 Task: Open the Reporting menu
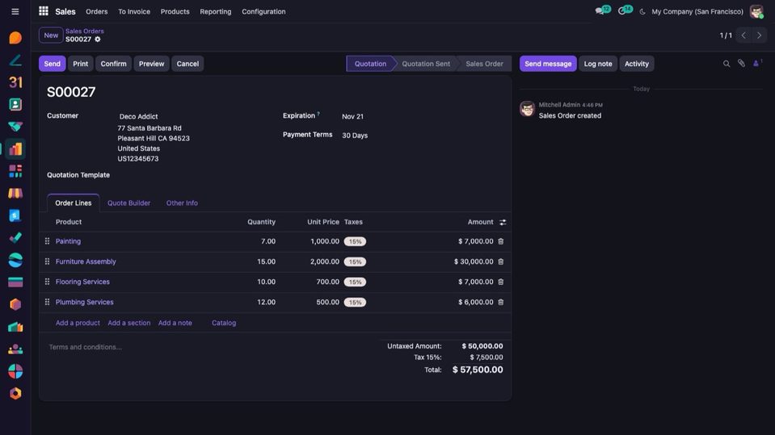(216, 11)
